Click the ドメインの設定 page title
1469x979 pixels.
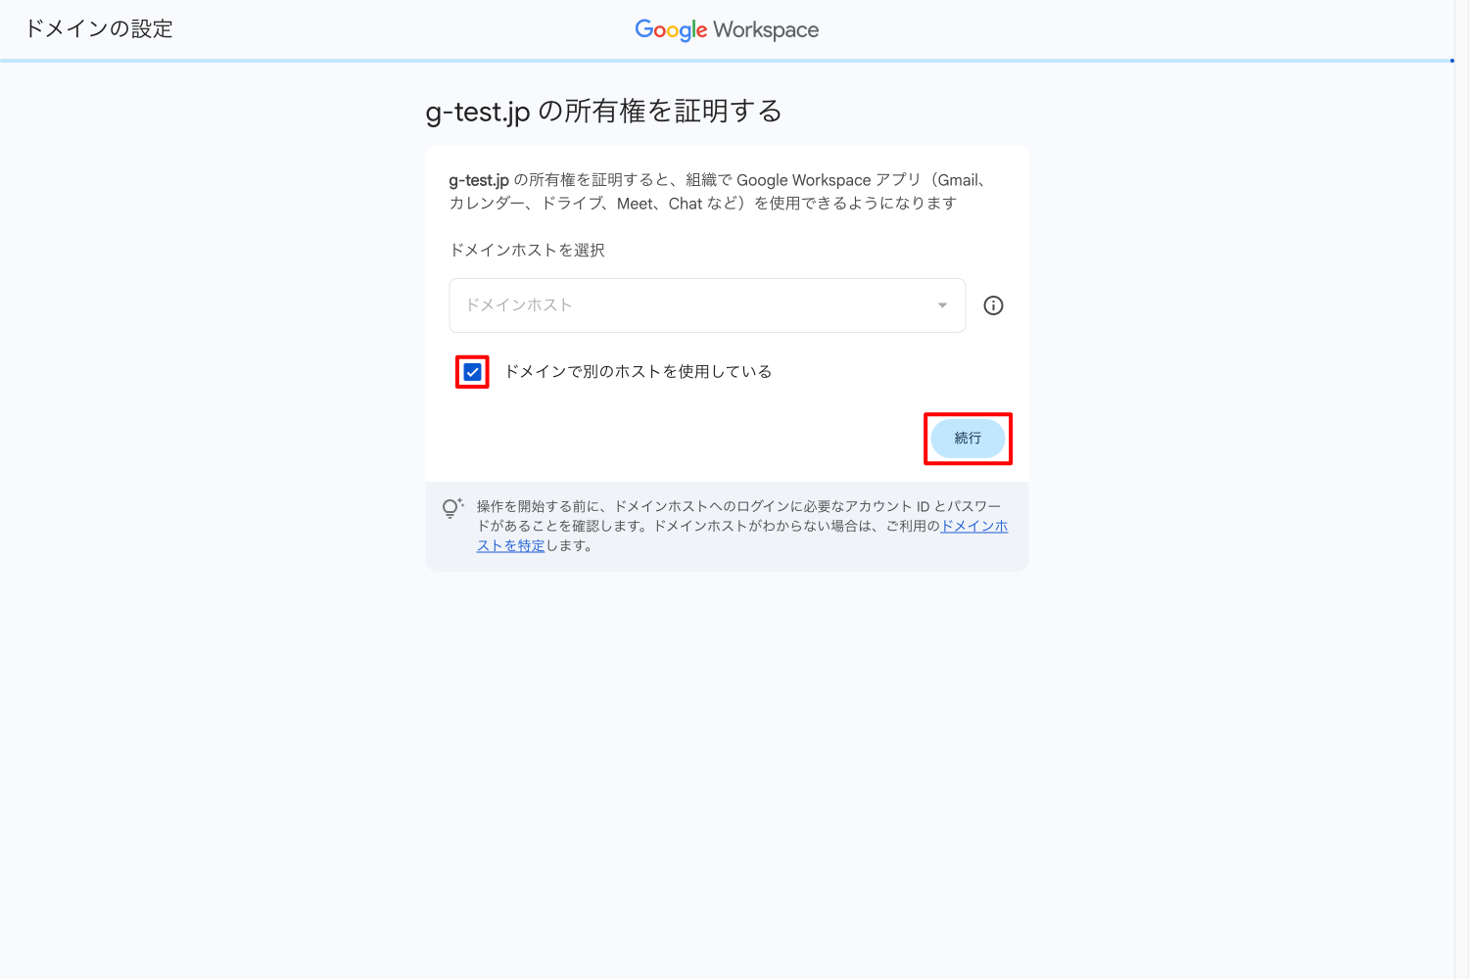tap(99, 29)
